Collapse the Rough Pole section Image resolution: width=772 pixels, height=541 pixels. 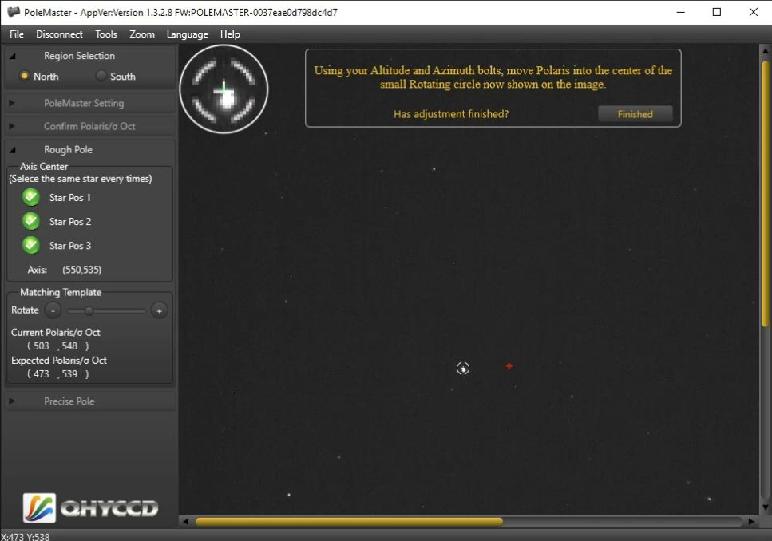point(12,149)
